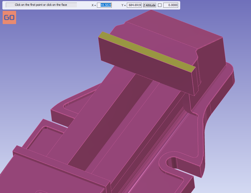Click the orange GO button
The image size is (251, 193).
tap(9, 17)
